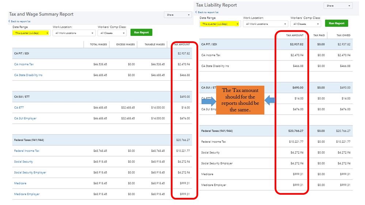Image resolution: width=365 pixels, height=205 pixels.
Task: Open the Social Security Employer link
Action: (30, 173)
